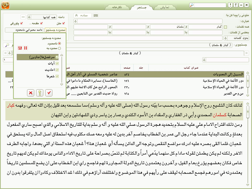Click the magnifier search icon beside the query line
Screen dimensions: 252x189
7,45
